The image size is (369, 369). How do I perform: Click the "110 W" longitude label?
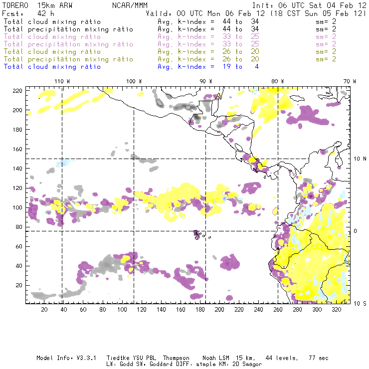tap(62, 81)
